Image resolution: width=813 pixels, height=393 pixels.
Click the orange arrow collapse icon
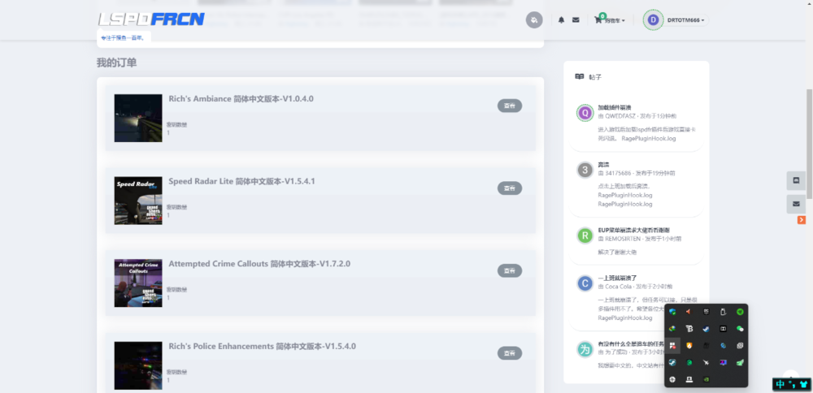click(x=802, y=220)
